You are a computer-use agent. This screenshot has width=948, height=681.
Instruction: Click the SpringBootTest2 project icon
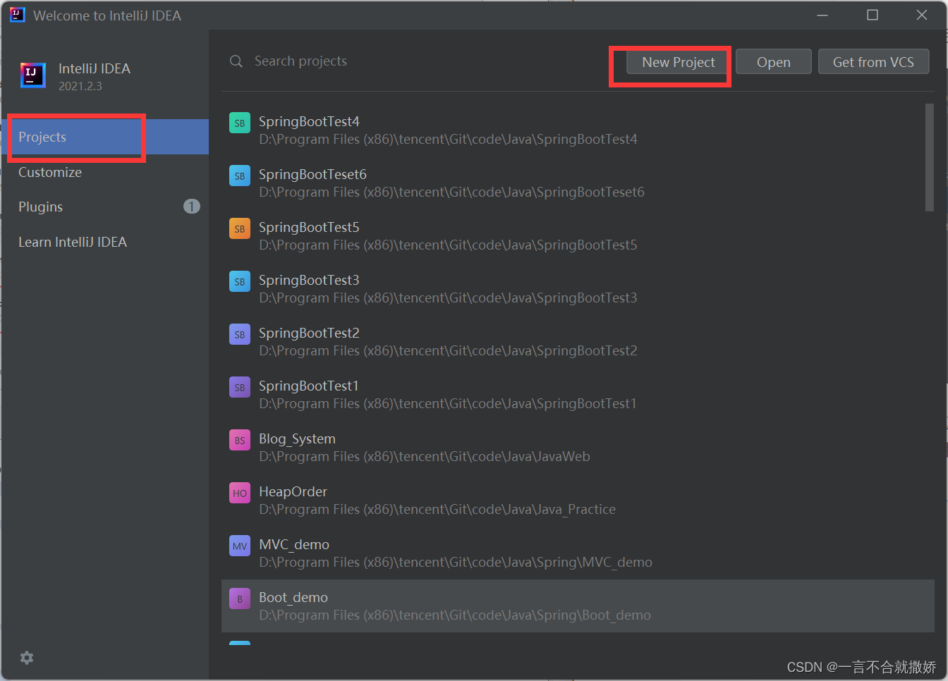click(240, 334)
